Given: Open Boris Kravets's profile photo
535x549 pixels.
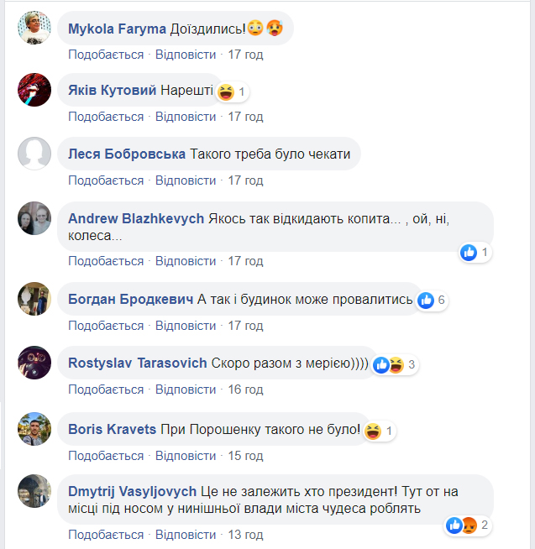Looking at the screenshot, I should point(34,429).
